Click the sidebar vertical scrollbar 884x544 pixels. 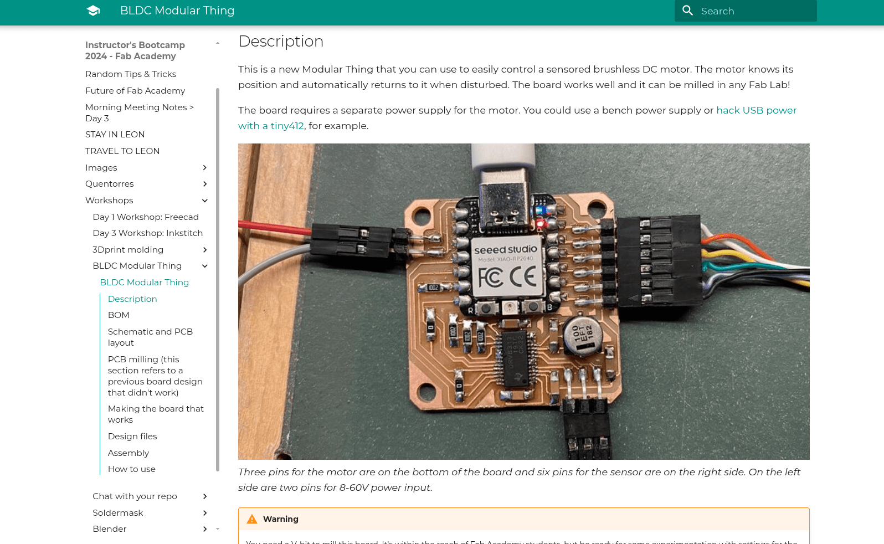point(218,277)
